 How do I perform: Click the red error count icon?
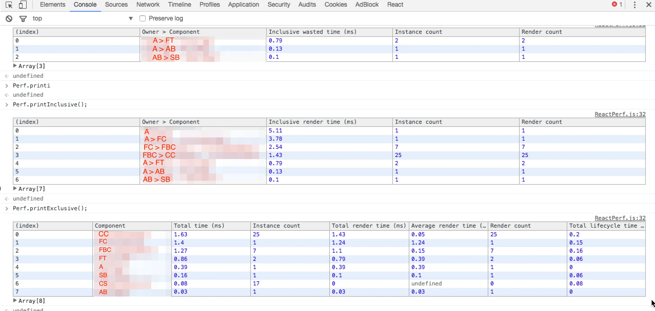pyautogui.click(x=614, y=4)
